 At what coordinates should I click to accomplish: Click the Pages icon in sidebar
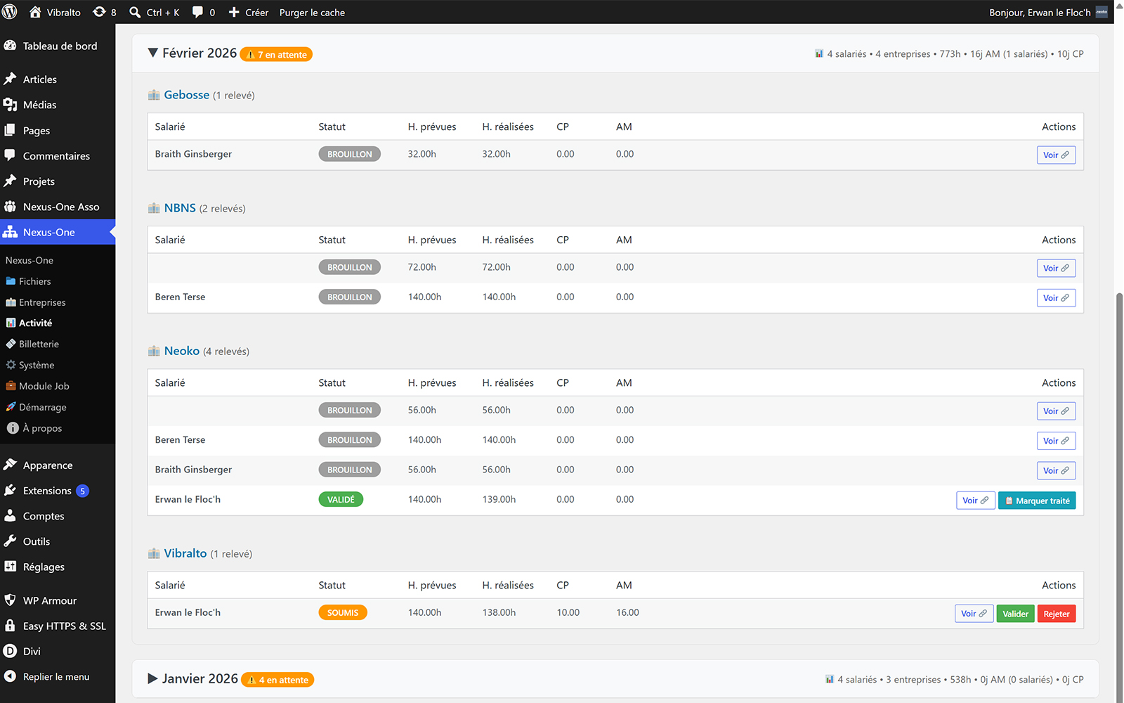[10, 130]
